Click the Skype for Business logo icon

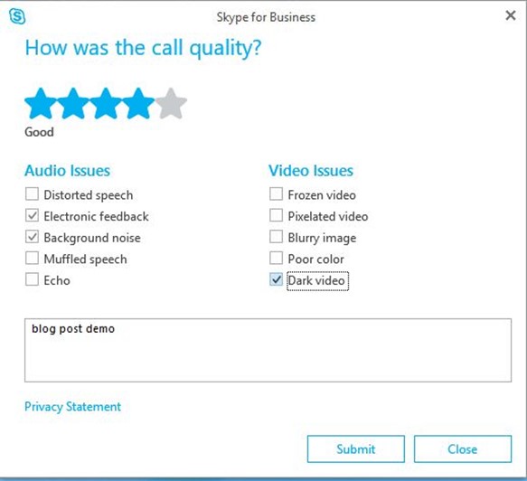pyautogui.click(x=17, y=16)
